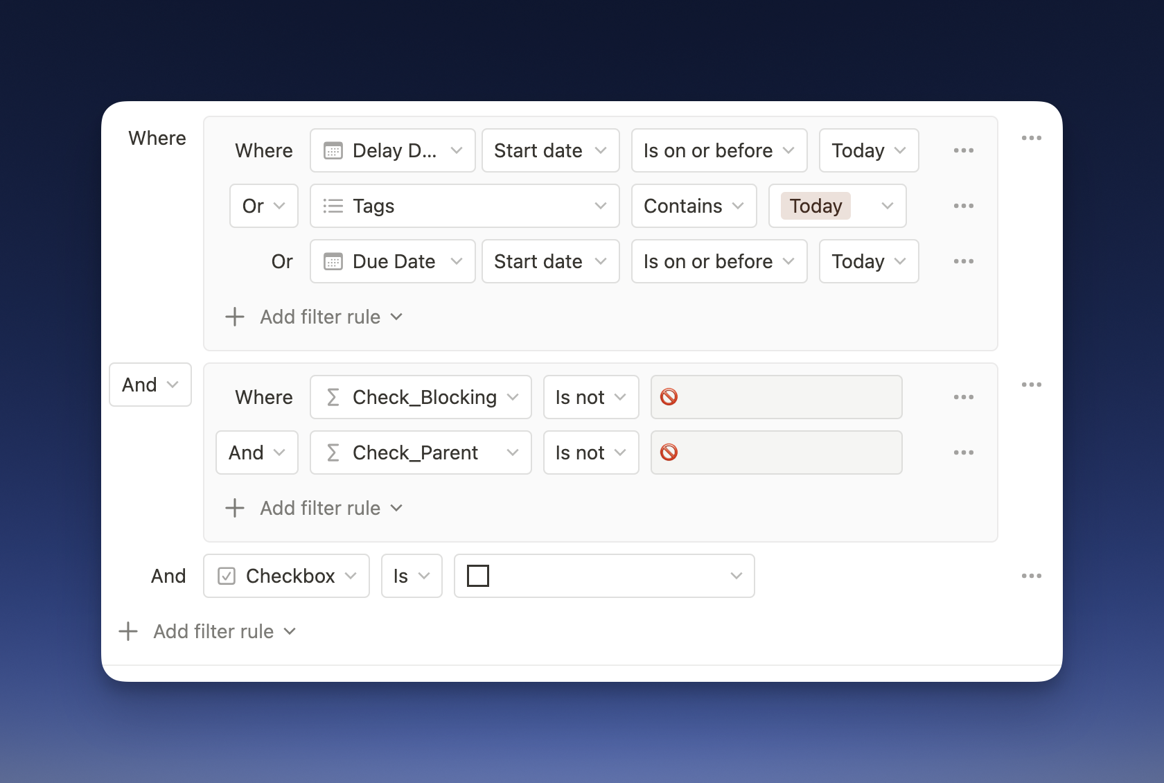Open the Check_Blocking property dropdown
The width and height of the screenshot is (1164, 783).
pos(421,397)
